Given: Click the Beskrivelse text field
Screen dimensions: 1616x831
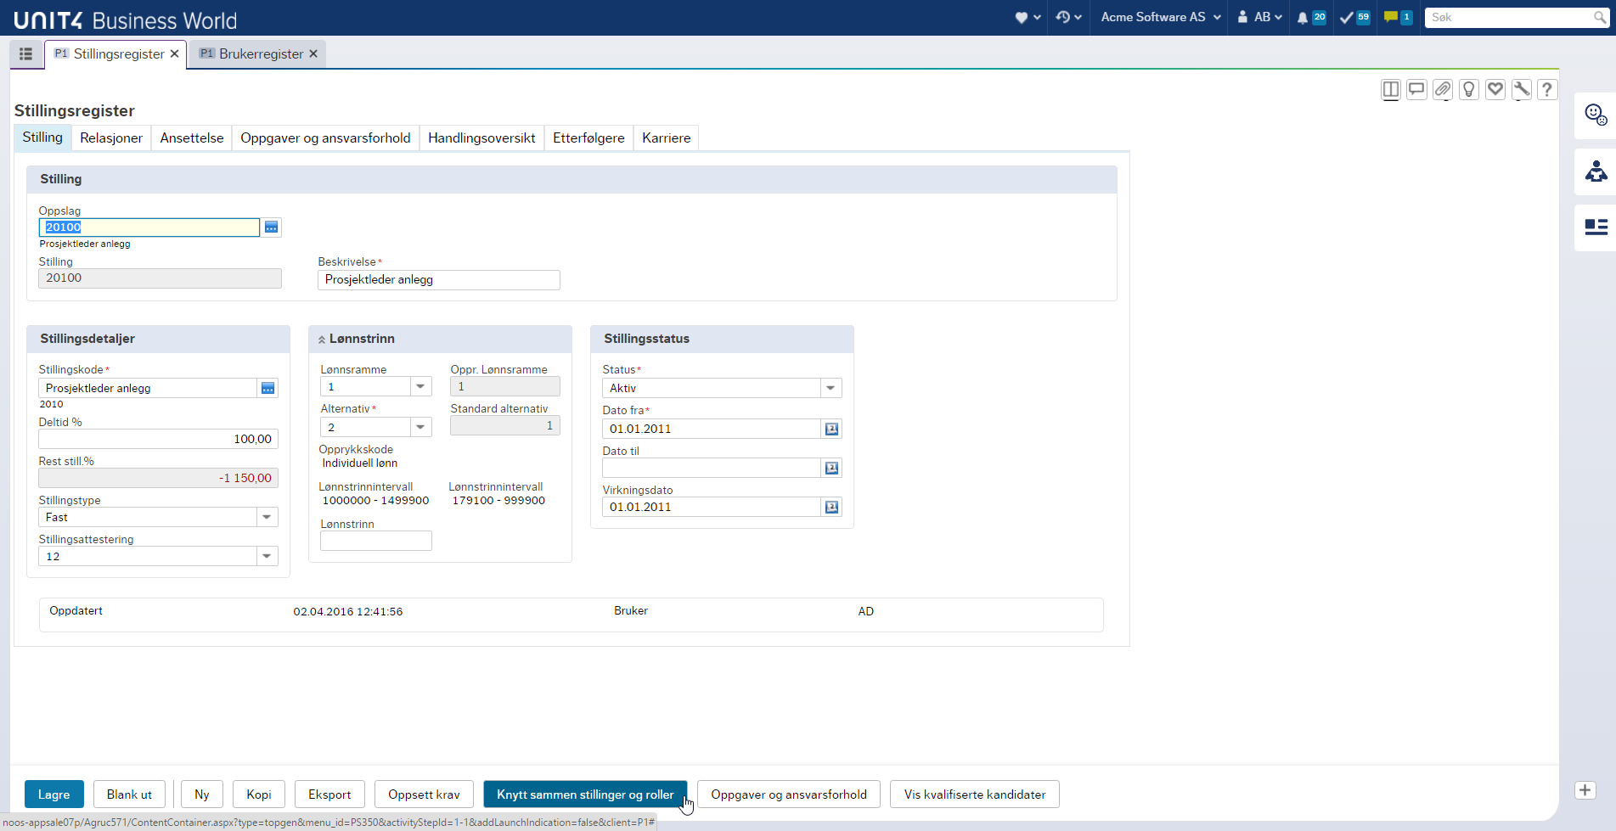Looking at the screenshot, I should point(439,280).
